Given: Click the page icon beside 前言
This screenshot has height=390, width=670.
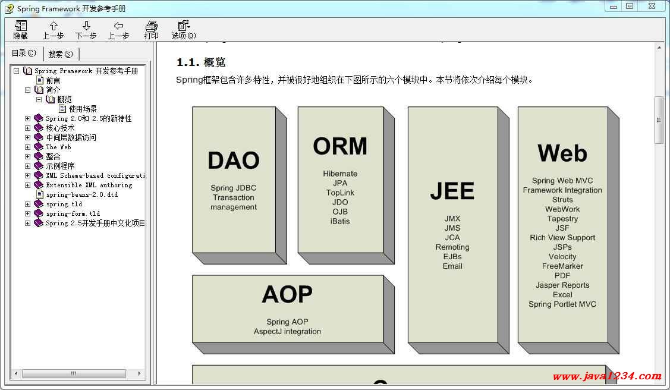Looking at the screenshot, I should [40, 80].
